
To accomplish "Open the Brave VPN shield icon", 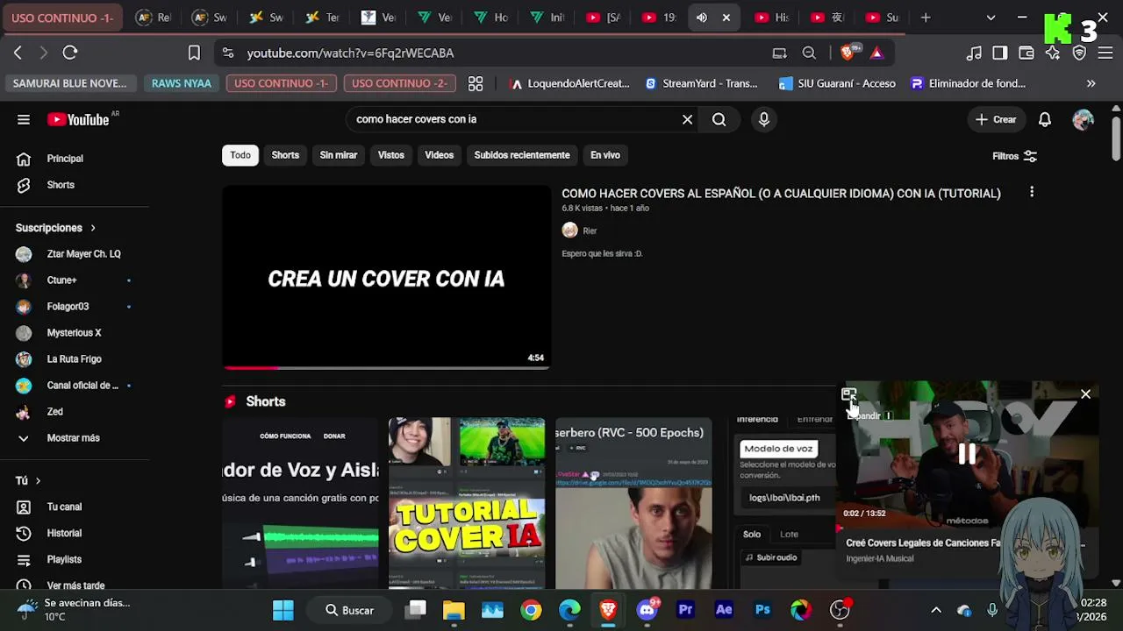I will (x=1080, y=53).
